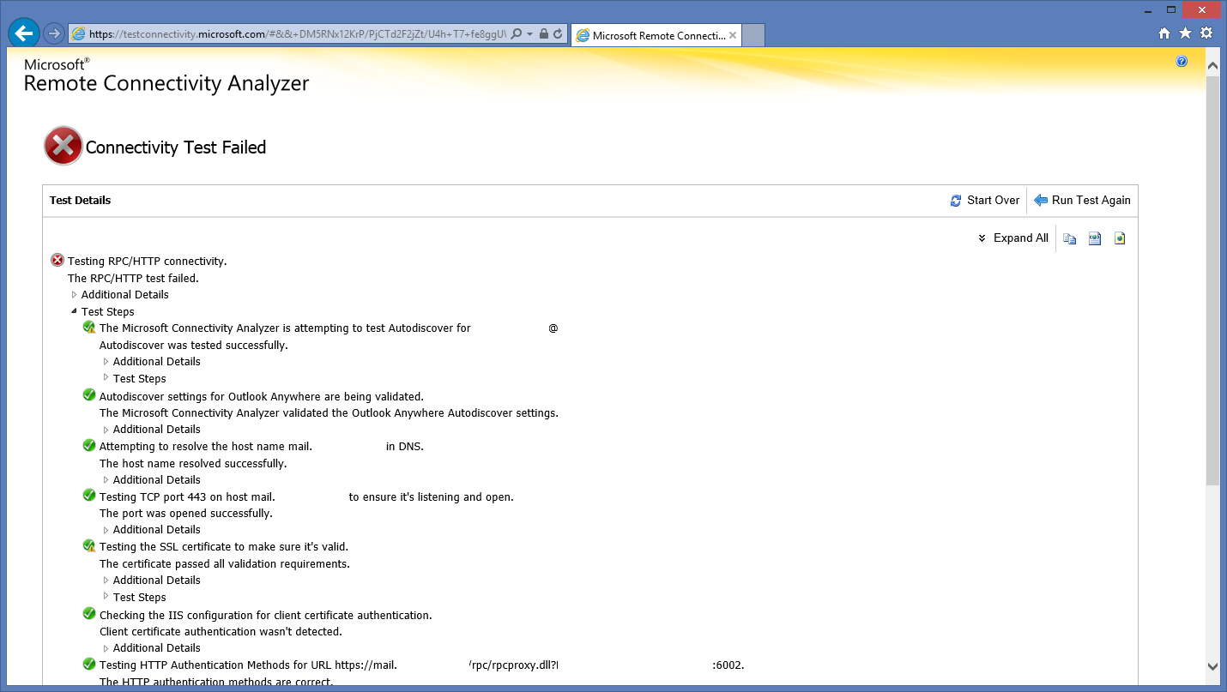Screen dimensions: 1227x692
Task: Click the 'Test Details' heading
Action: coord(81,201)
